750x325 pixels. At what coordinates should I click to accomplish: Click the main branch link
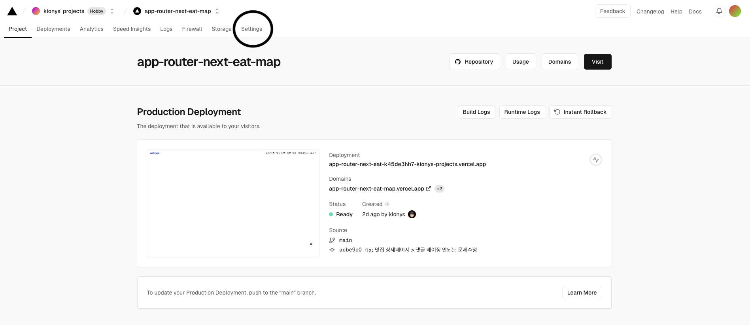coord(346,240)
